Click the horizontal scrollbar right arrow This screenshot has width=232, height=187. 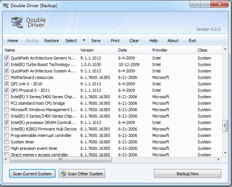click(x=219, y=160)
